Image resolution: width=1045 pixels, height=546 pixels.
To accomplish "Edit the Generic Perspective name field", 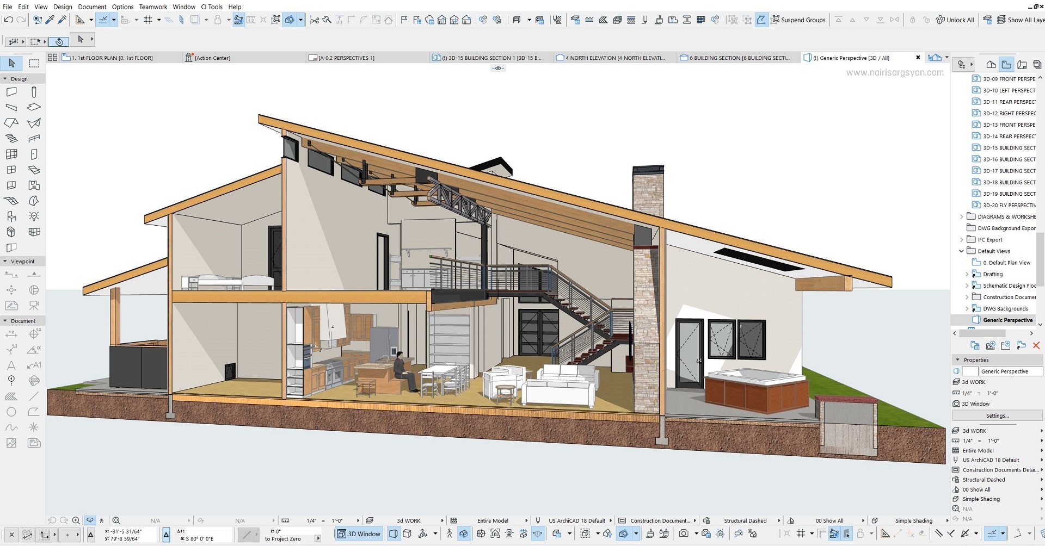I will (1011, 371).
